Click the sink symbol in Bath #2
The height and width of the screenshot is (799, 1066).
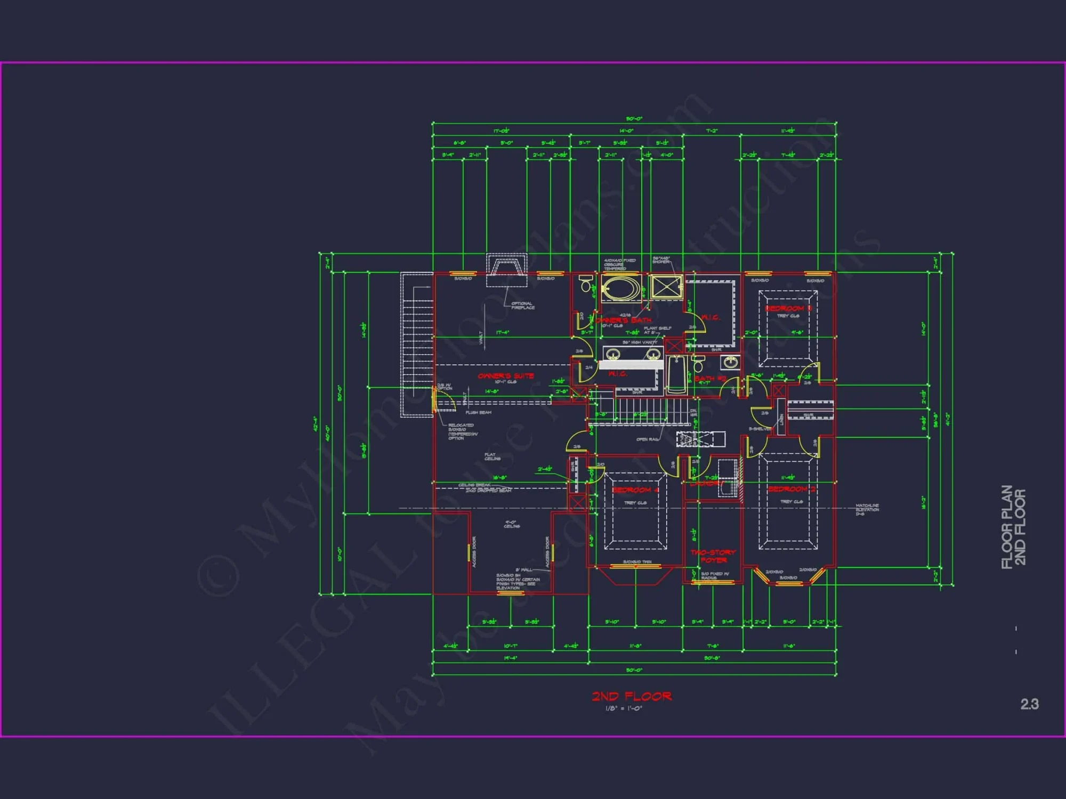[731, 363]
